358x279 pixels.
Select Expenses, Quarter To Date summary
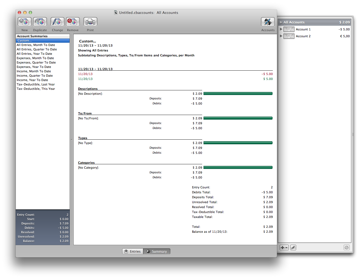click(43, 62)
